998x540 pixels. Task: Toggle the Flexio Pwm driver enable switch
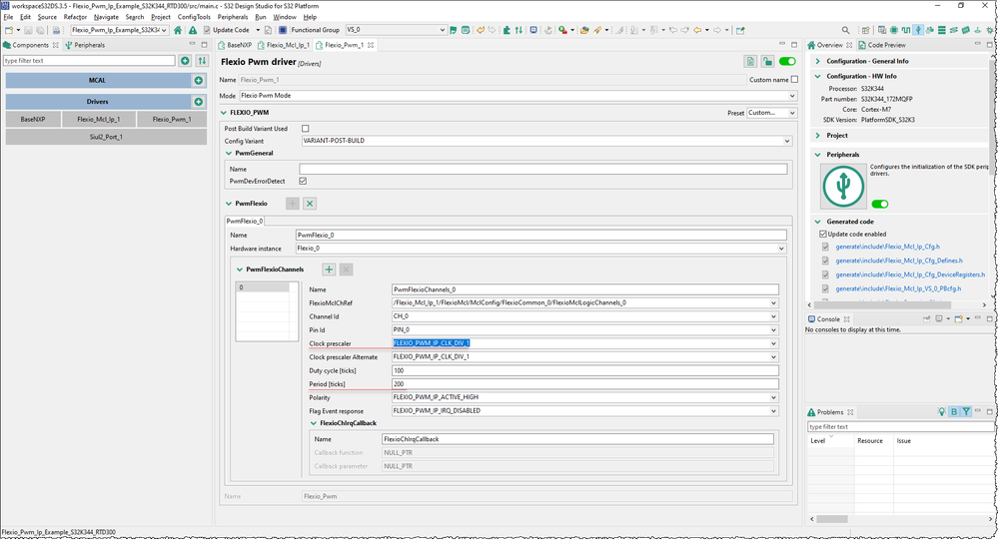click(787, 61)
